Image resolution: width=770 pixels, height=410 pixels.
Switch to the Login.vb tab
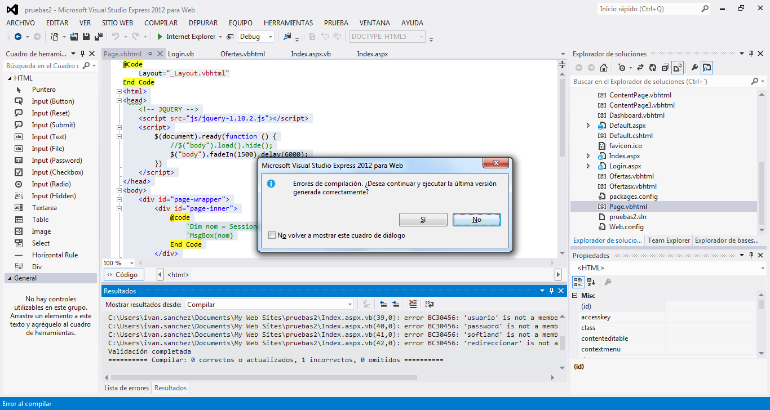pyautogui.click(x=181, y=54)
